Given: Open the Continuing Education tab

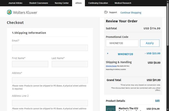Looking at the screenshot, I should (98, 3).
